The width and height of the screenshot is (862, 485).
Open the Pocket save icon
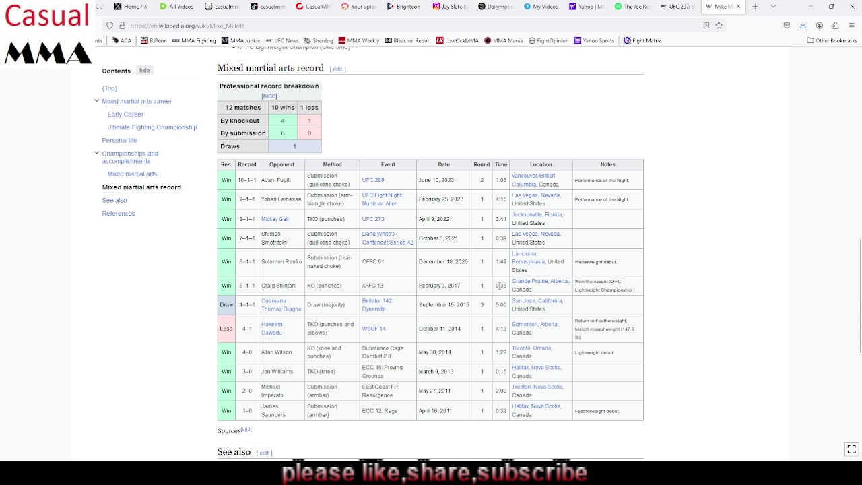[x=787, y=26]
